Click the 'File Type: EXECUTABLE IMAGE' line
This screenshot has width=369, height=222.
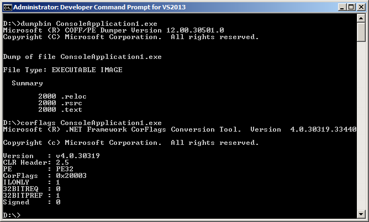pos(63,70)
